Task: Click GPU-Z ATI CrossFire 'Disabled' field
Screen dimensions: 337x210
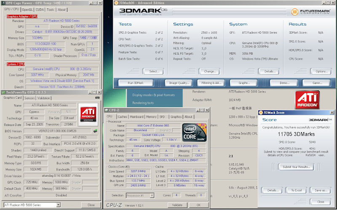Action: 61,195
